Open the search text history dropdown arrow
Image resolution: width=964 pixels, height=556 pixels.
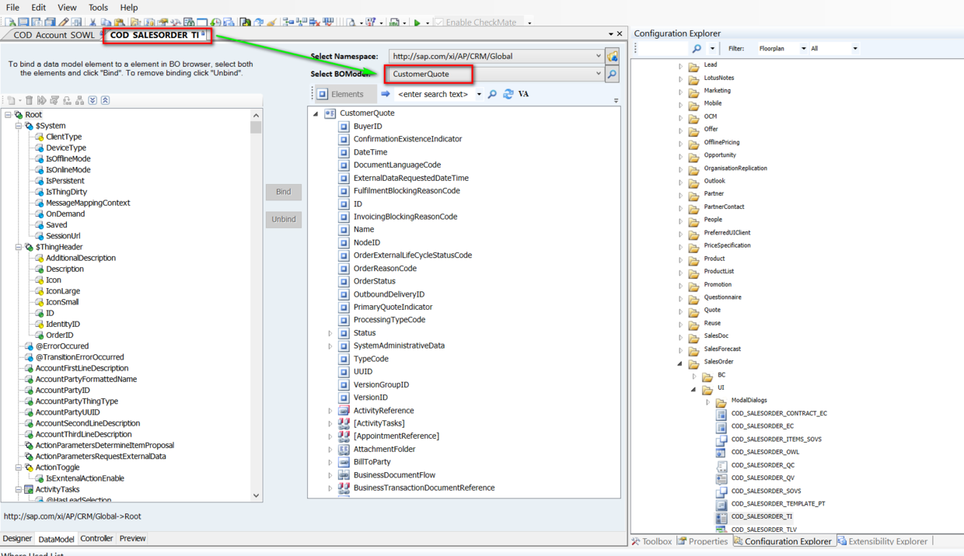click(x=479, y=94)
